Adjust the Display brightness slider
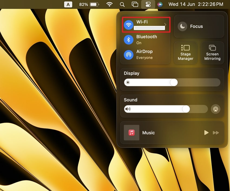The width and height of the screenshot is (230, 191). 175,82
